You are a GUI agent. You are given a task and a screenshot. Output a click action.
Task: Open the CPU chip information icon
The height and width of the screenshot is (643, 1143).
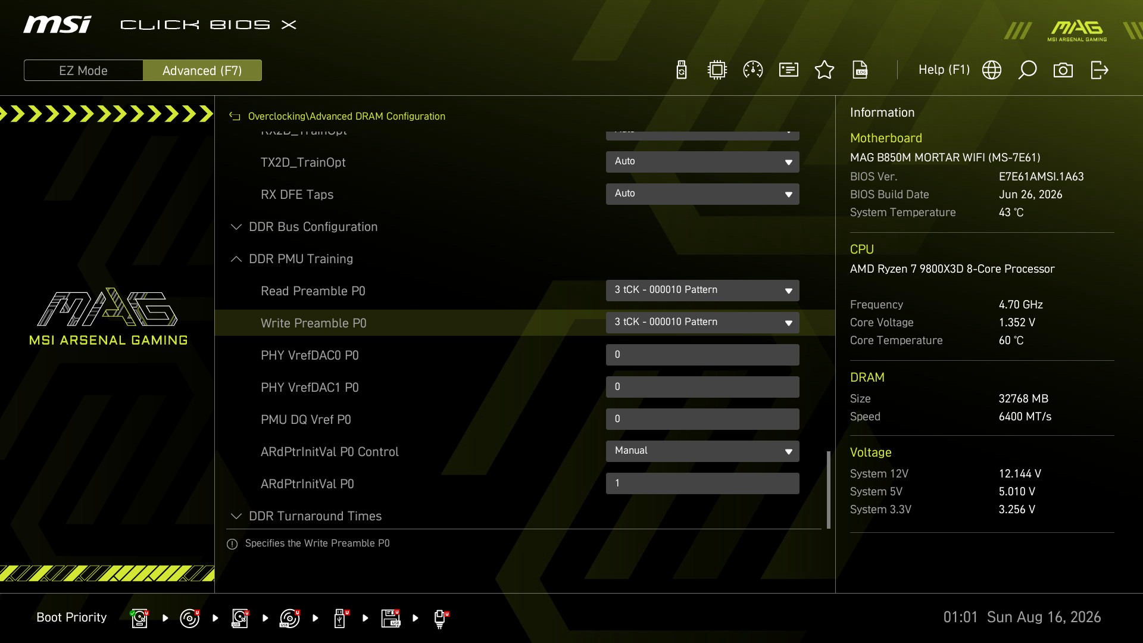pyautogui.click(x=717, y=70)
